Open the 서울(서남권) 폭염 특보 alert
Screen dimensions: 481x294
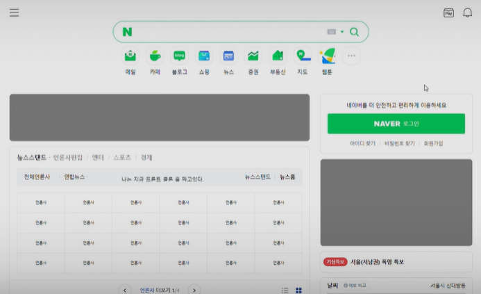pos(377,262)
